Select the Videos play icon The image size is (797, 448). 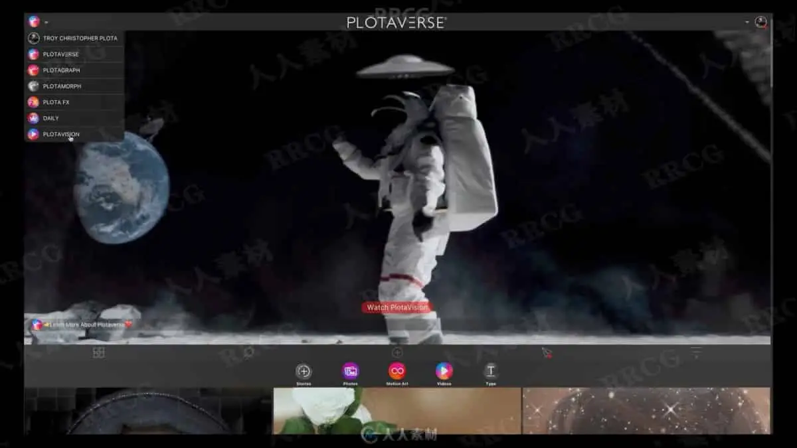click(x=444, y=372)
